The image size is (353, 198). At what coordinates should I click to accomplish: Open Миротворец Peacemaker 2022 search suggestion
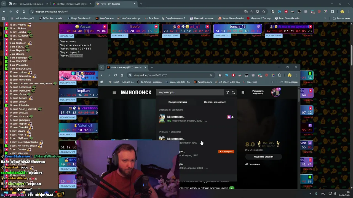pyautogui.click(x=196, y=119)
